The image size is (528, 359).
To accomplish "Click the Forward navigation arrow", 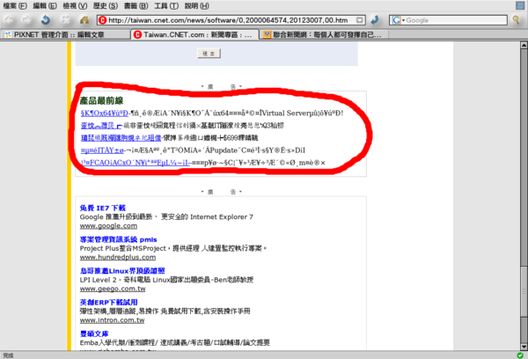I will (26, 20).
